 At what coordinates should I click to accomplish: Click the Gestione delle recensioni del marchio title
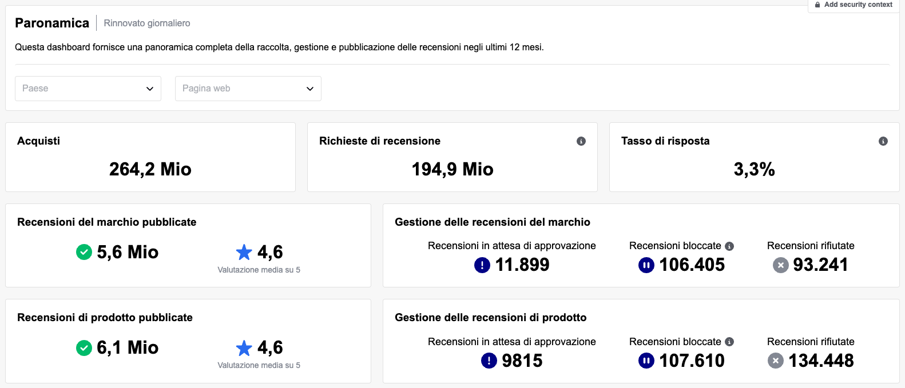[x=493, y=222]
